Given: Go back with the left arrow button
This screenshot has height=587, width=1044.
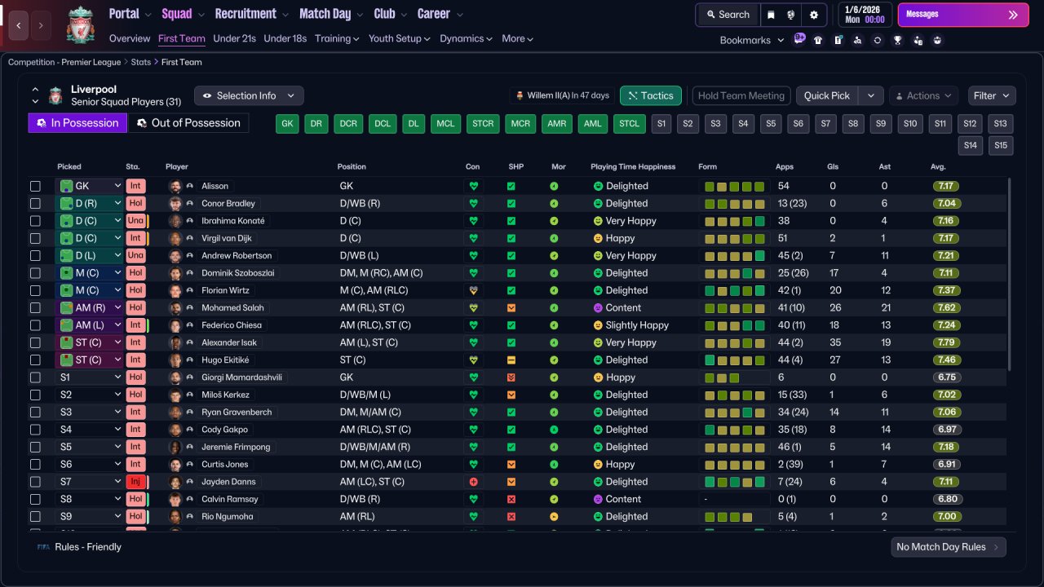Looking at the screenshot, I should tap(19, 25).
